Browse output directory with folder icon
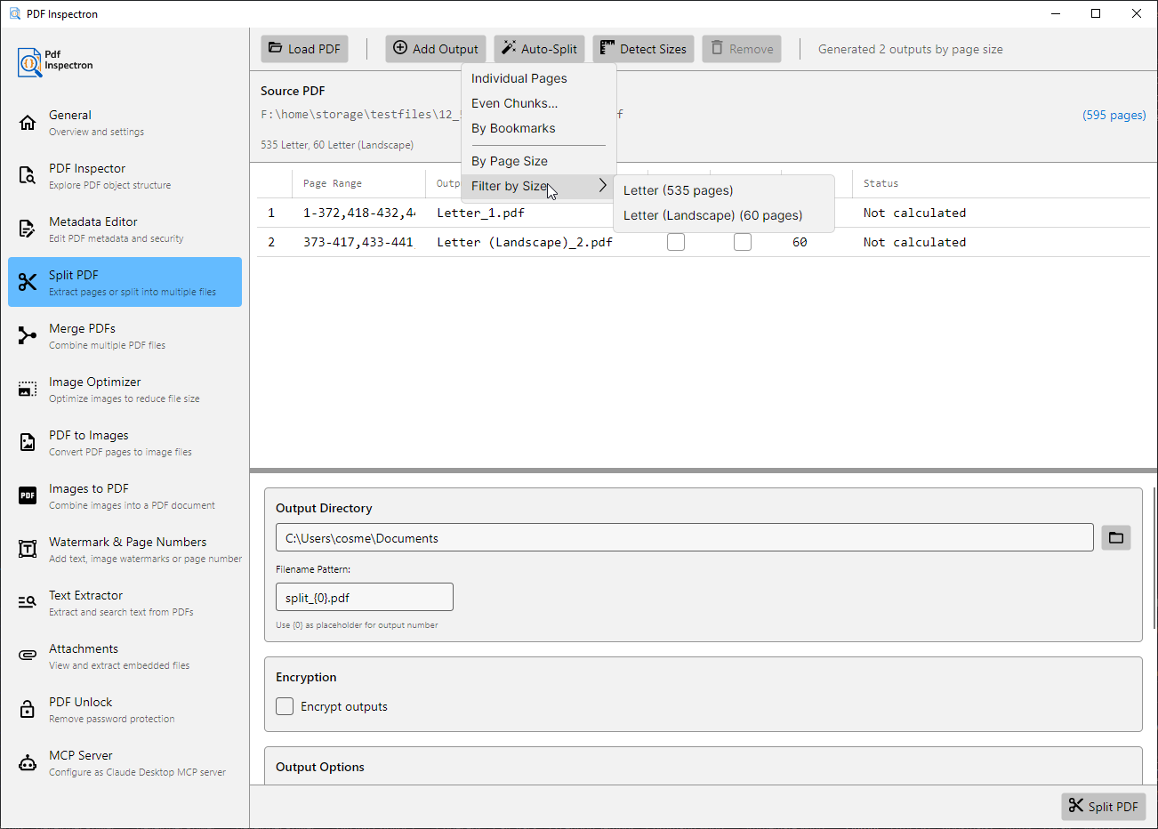The image size is (1158, 829). (x=1115, y=537)
